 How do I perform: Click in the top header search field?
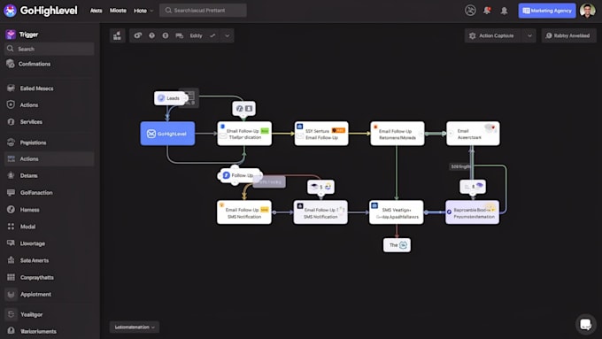tap(203, 11)
